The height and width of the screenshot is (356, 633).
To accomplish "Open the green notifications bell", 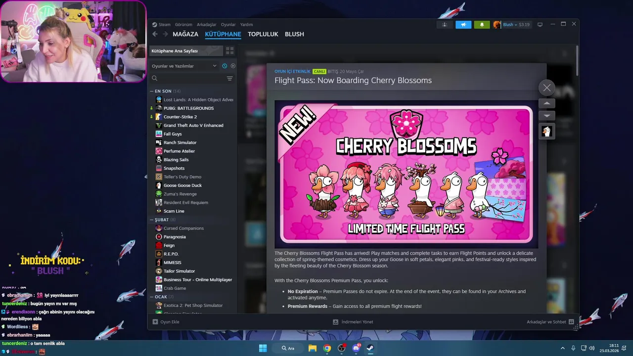I will pos(482,25).
